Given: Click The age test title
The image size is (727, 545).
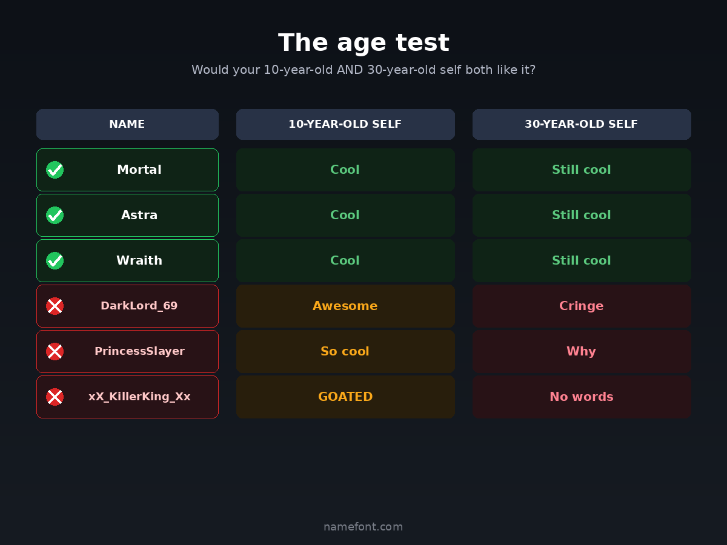Looking at the screenshot, I should point(363,43).
